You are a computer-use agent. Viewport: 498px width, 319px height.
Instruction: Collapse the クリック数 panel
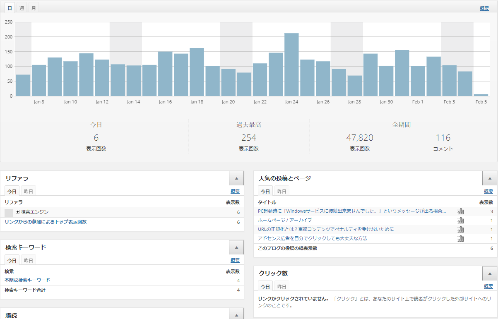pos(489,273)
